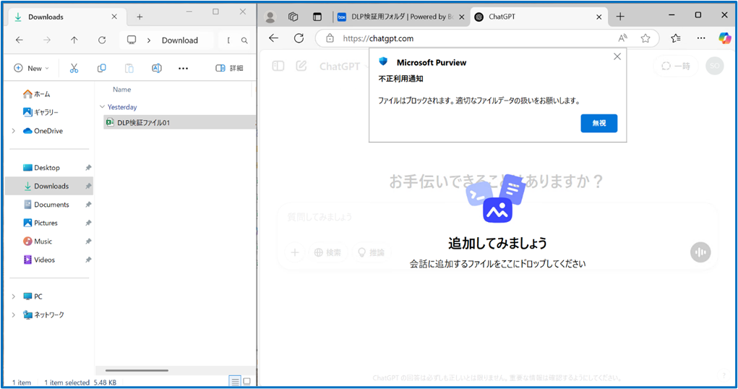This screenshot has width=738, height=389.
Task: Click the Paste icon in Explorer toolbar
Action: point(129,68)
